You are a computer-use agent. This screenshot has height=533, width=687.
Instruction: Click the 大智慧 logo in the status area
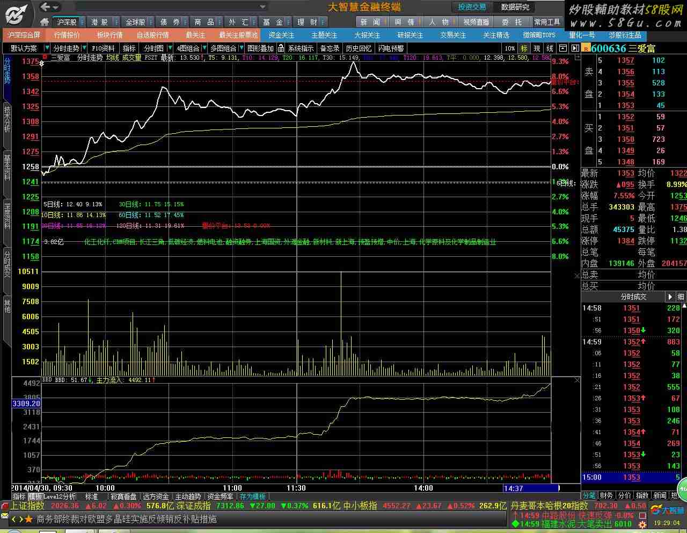point(668,510)
